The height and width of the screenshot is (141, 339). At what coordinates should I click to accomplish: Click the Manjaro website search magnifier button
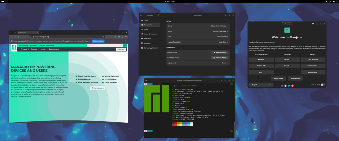click(125, 45)
